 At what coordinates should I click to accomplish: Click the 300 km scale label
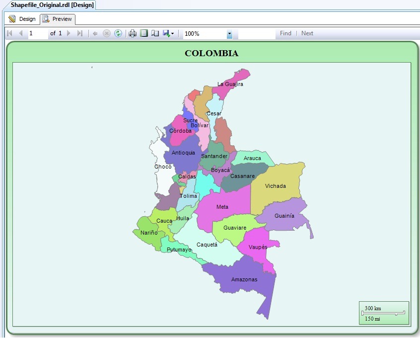click(373, 308)
